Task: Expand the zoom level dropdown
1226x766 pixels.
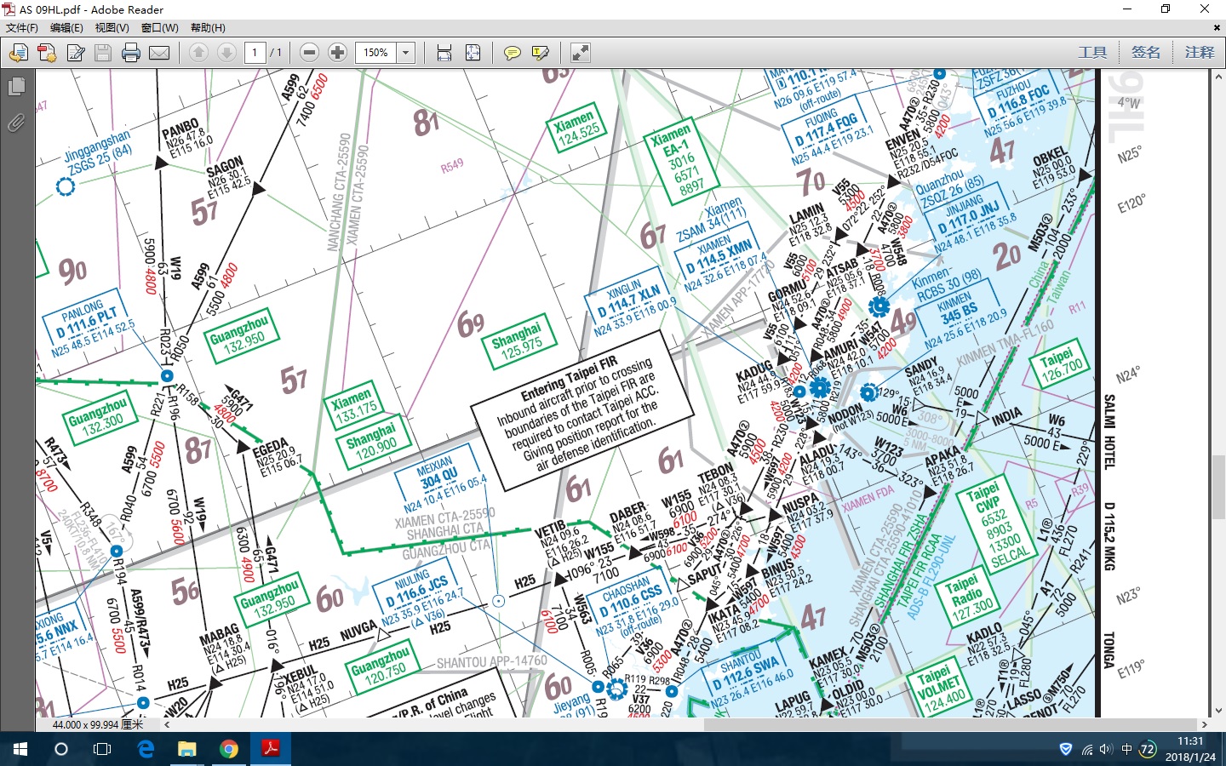Action: 406,53
